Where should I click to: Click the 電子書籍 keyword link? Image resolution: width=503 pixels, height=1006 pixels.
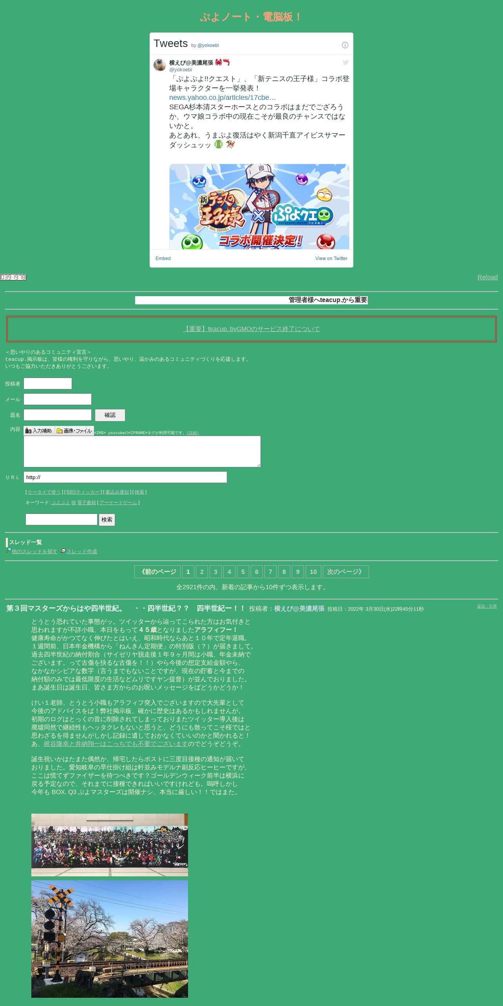[x=87, y=503]
